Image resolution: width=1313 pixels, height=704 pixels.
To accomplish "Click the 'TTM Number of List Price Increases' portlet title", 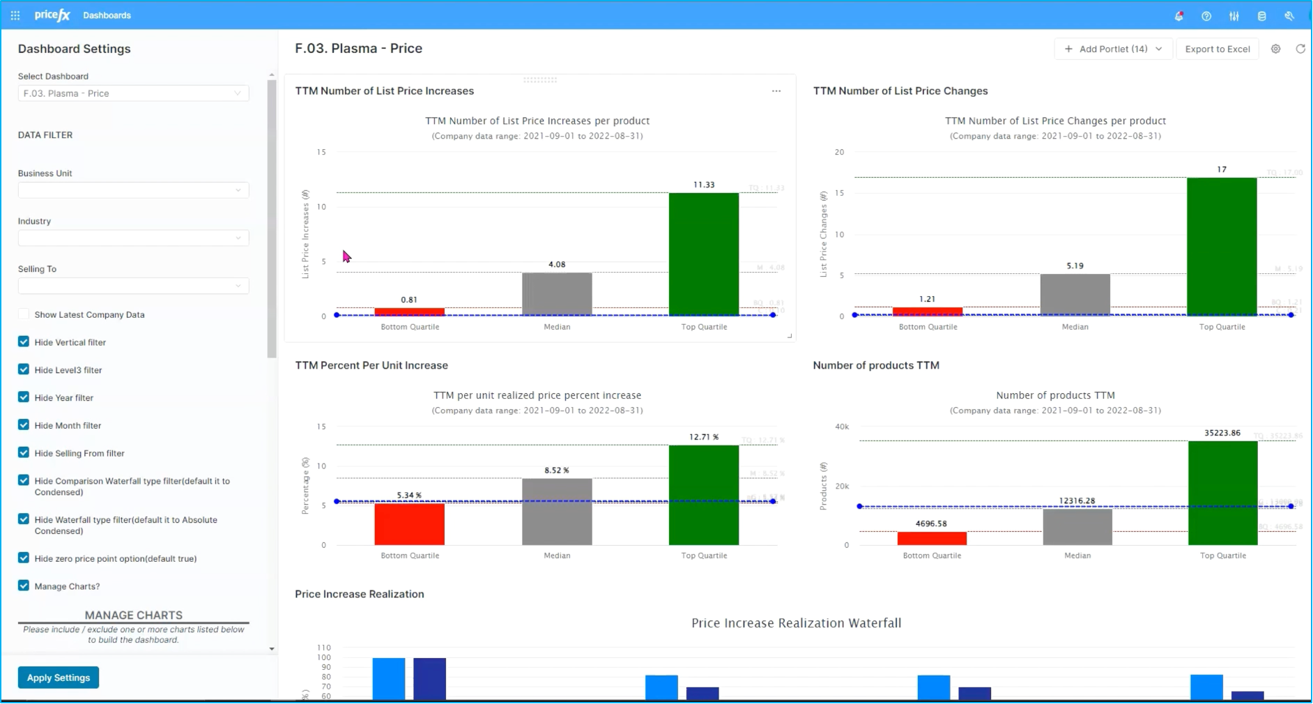I will click(x=385, y=91).
